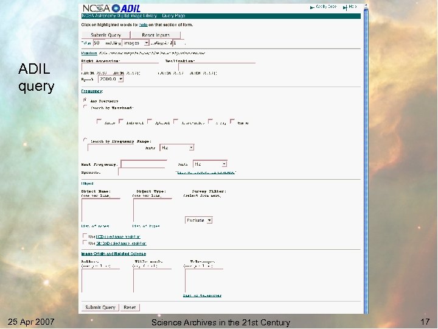Check the Optical waveband checkbox
This screenshot has width=438, height=329.
click(150, 121)
